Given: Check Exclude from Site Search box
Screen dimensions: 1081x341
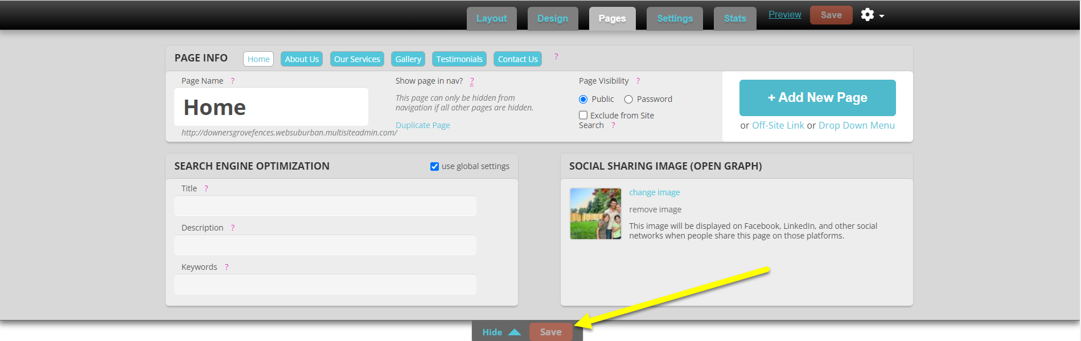Looking at the screenshot, I should (583, 115).
